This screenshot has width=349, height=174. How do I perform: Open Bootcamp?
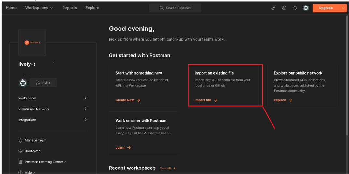pyautogui.click(x=33, y=151)
